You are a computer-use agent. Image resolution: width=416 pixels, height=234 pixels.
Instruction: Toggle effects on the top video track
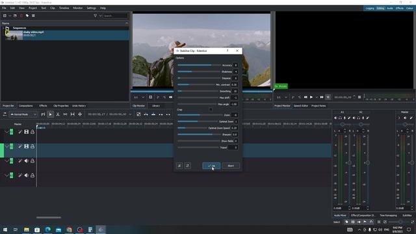(x=20, y=132)
